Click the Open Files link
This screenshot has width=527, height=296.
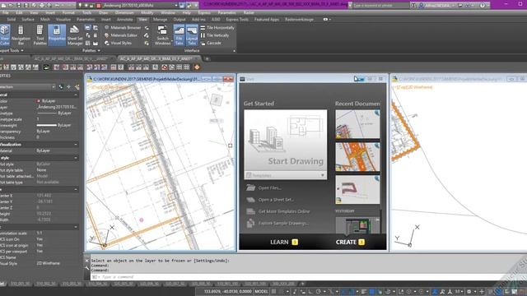click(263, 188)
